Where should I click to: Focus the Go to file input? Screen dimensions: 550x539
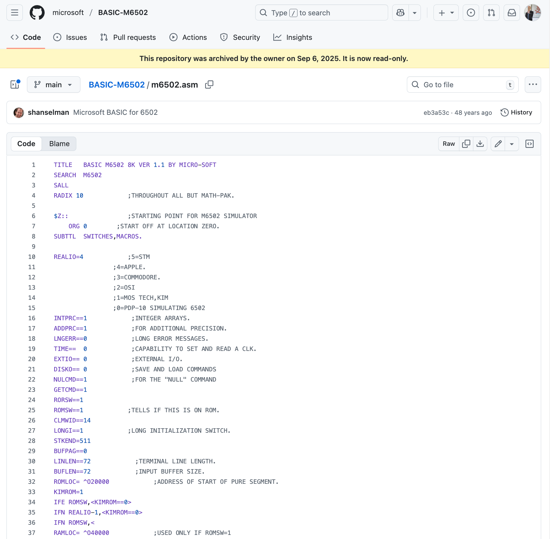[462, 84]
